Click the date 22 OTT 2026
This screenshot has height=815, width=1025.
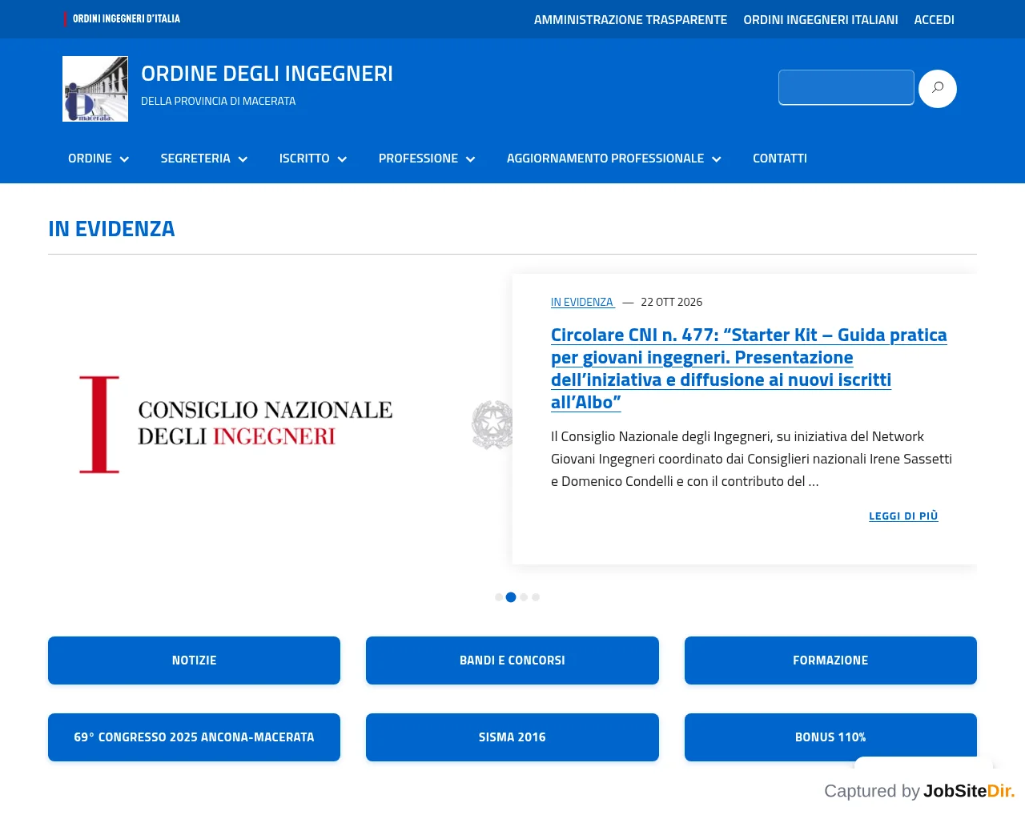[x=671, y=302]
